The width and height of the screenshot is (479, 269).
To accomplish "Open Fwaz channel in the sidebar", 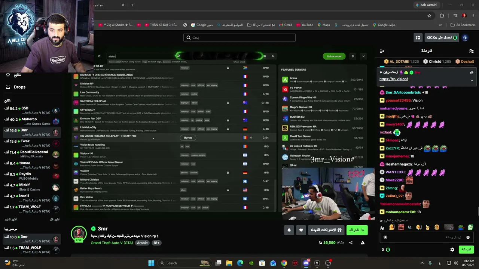I will click(x=31, y=143).
